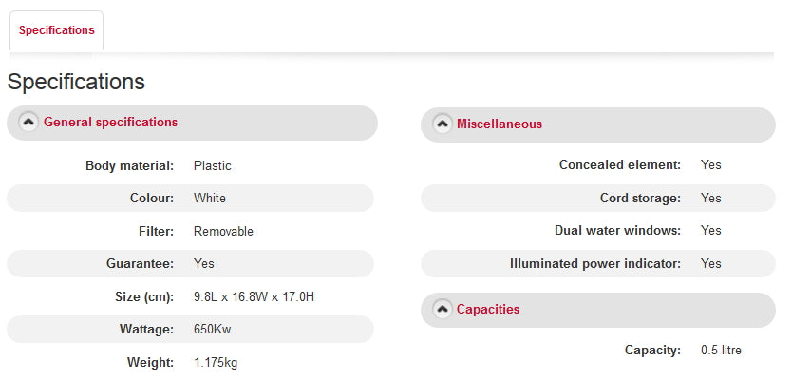
Task: Click the Concealed element label
Action: click(x=620, y=165)
